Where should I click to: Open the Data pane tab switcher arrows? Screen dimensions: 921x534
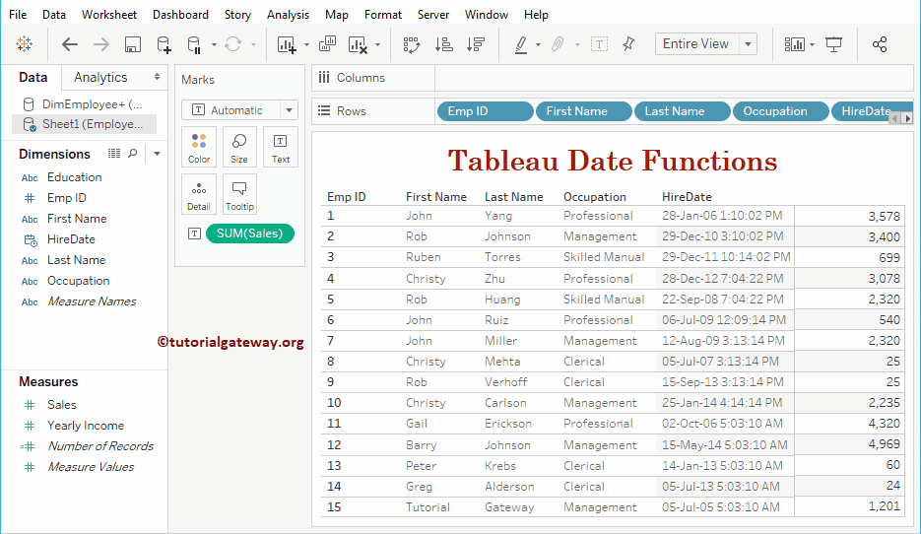(x=157, y=77)
